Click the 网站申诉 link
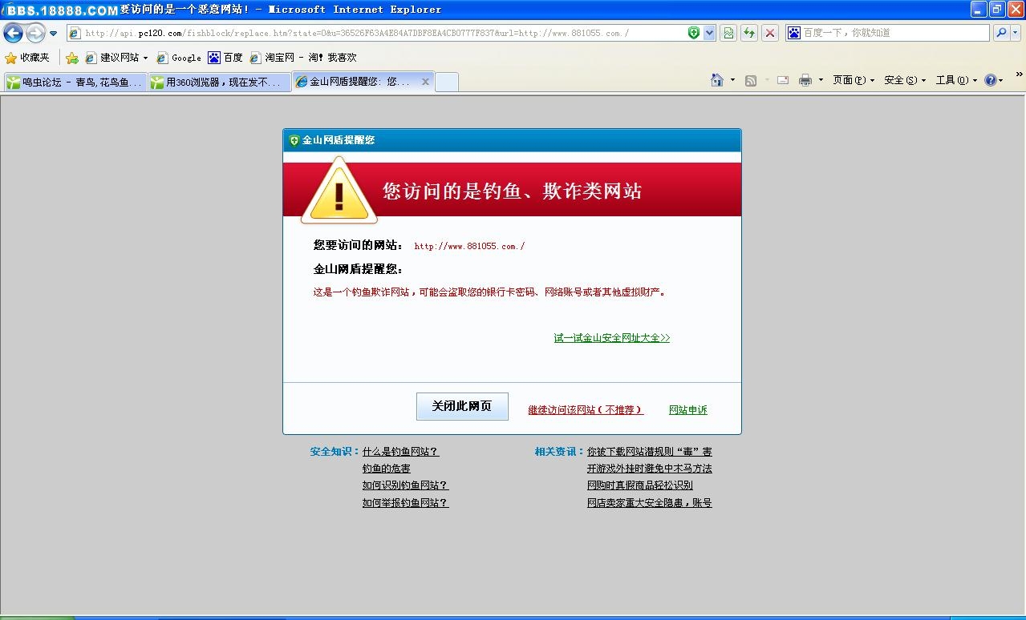1026x620 pixels. 688,410
